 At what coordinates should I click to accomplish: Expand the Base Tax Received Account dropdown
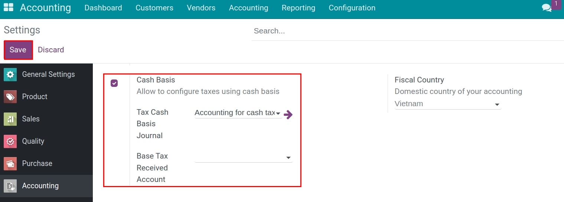[244, 157]
